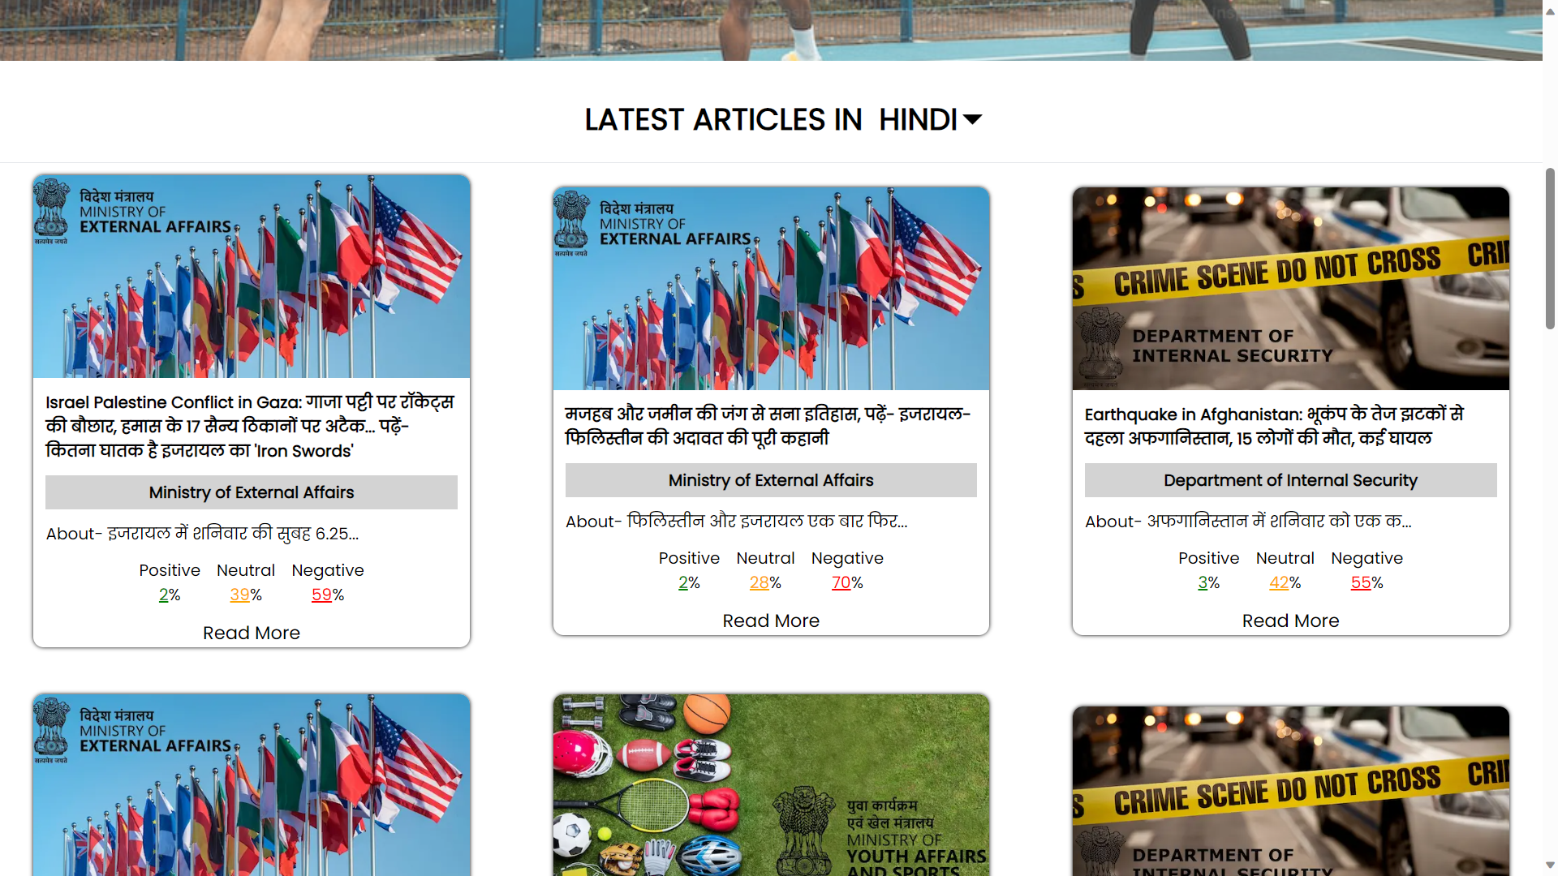Open the Israel Palestine Conflict in Gaza headline

tap(250, 426)
